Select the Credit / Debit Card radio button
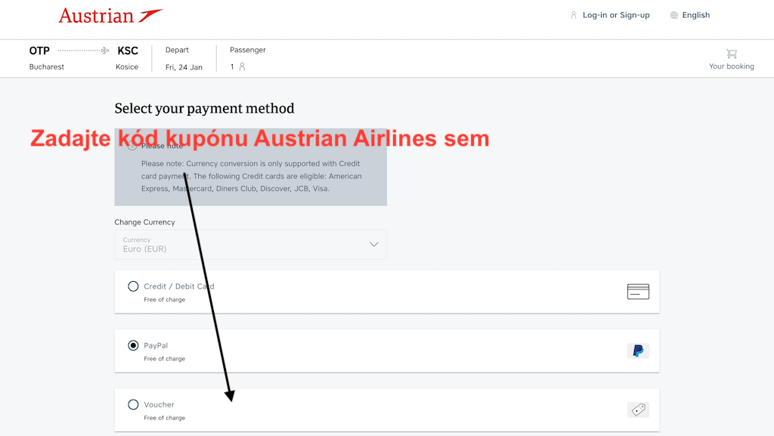This screenshot has height=436, width=774. pyautogui.click(x=133, y=286)
